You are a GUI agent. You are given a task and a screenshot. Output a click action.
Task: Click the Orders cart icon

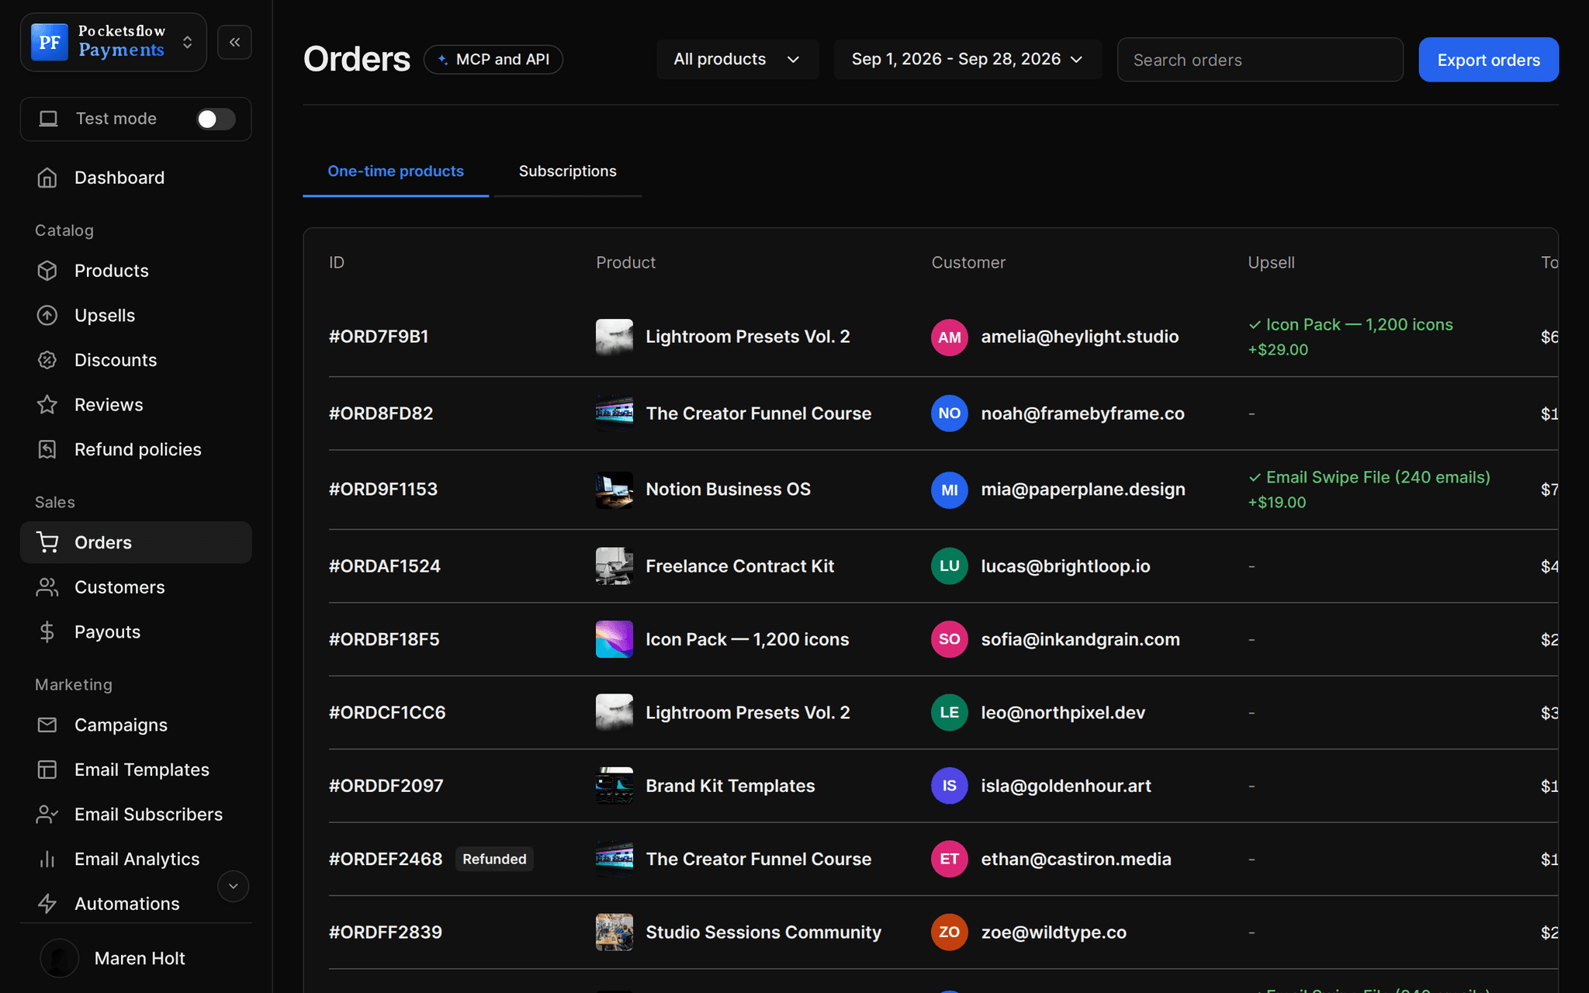click(x=47, y=542)
